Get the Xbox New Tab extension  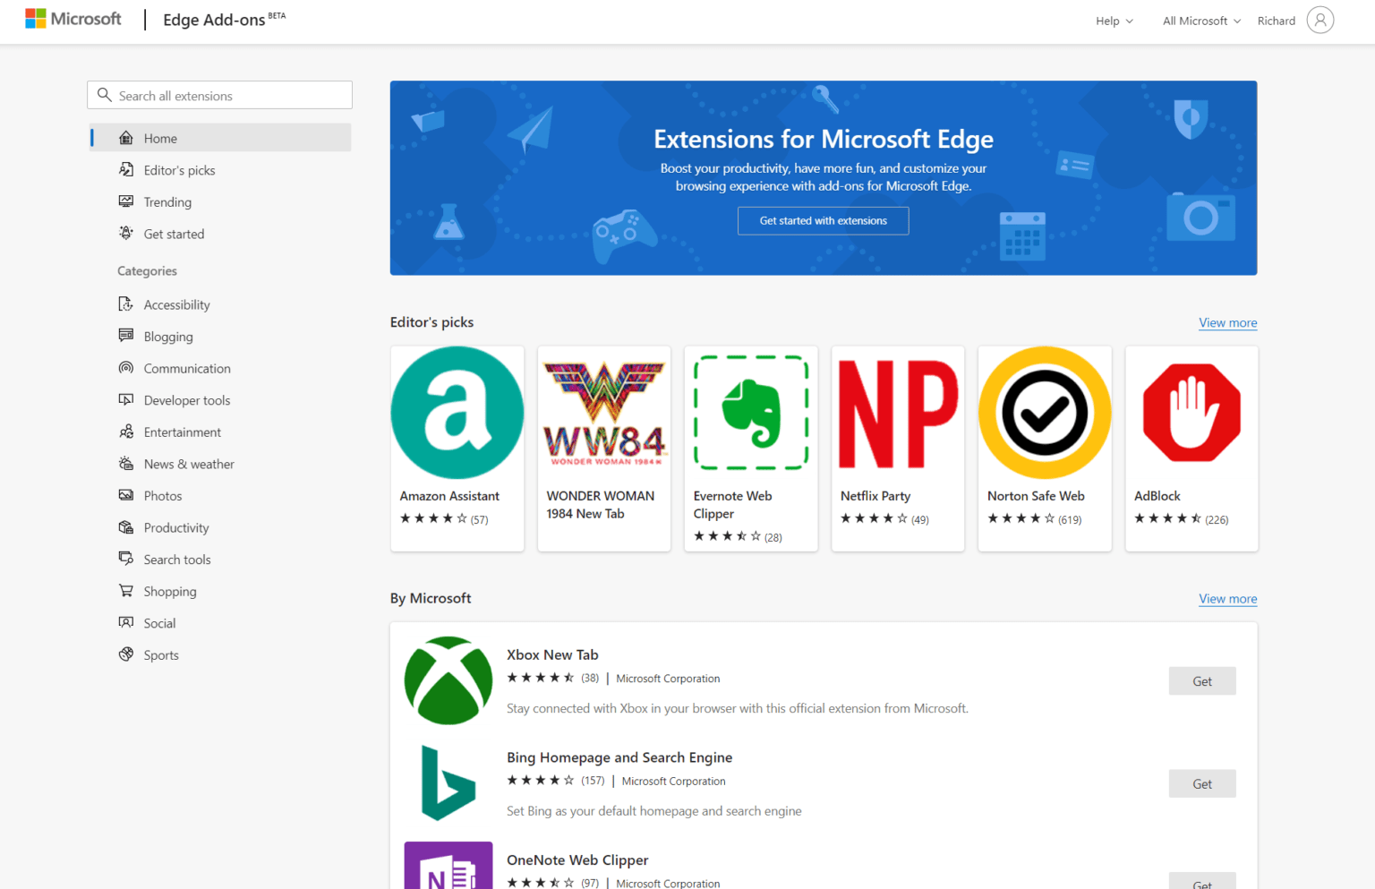(1201, 680)
